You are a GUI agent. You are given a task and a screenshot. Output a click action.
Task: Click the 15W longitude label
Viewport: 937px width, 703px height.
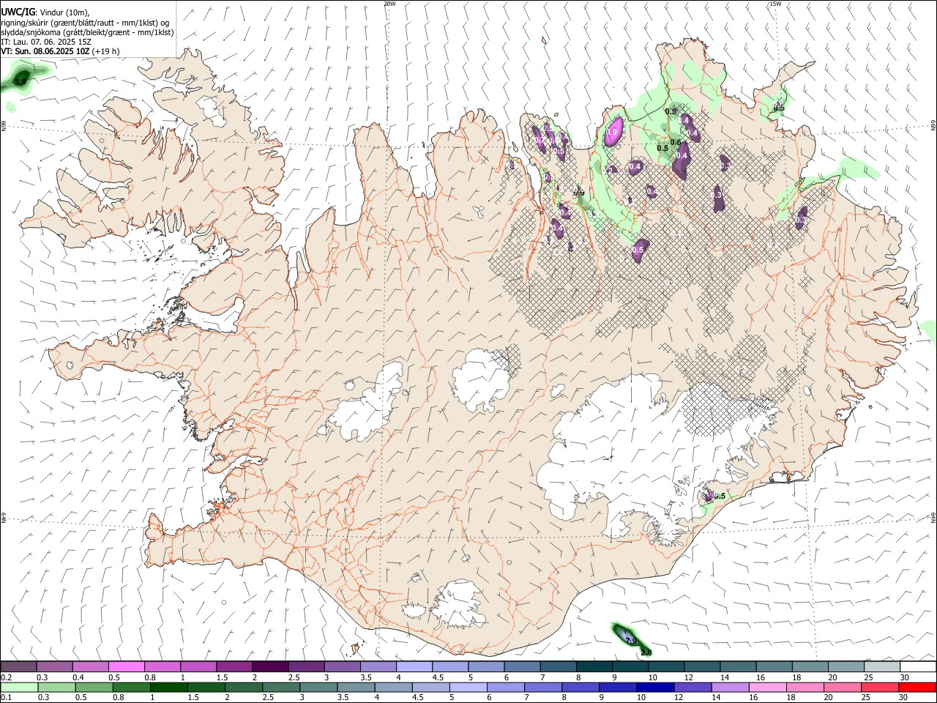click(x=775, y=4)
